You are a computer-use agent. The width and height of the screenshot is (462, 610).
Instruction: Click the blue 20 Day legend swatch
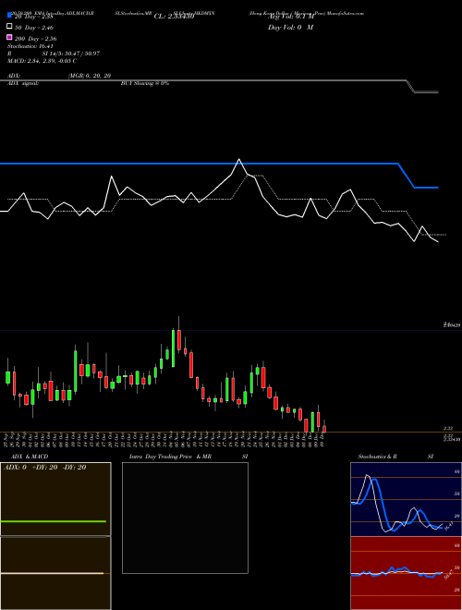(x=10, y=15)
